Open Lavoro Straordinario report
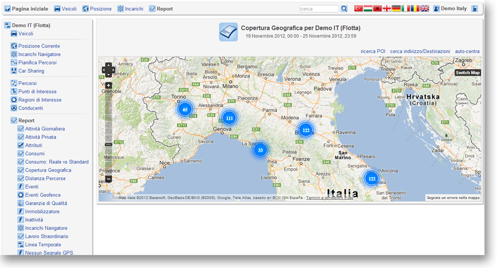The image size is (498, 268). 43,236
